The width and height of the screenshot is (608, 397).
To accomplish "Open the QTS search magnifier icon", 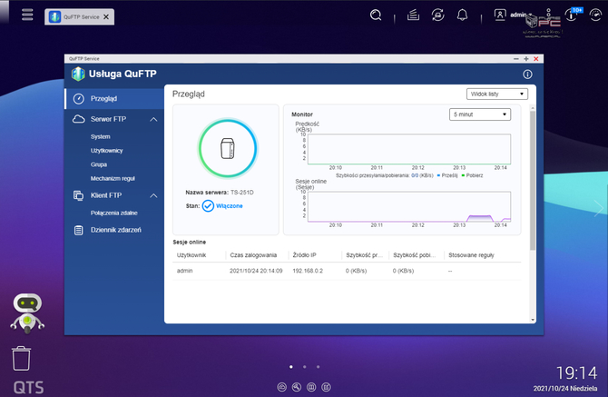I will [x=376, y=15].
